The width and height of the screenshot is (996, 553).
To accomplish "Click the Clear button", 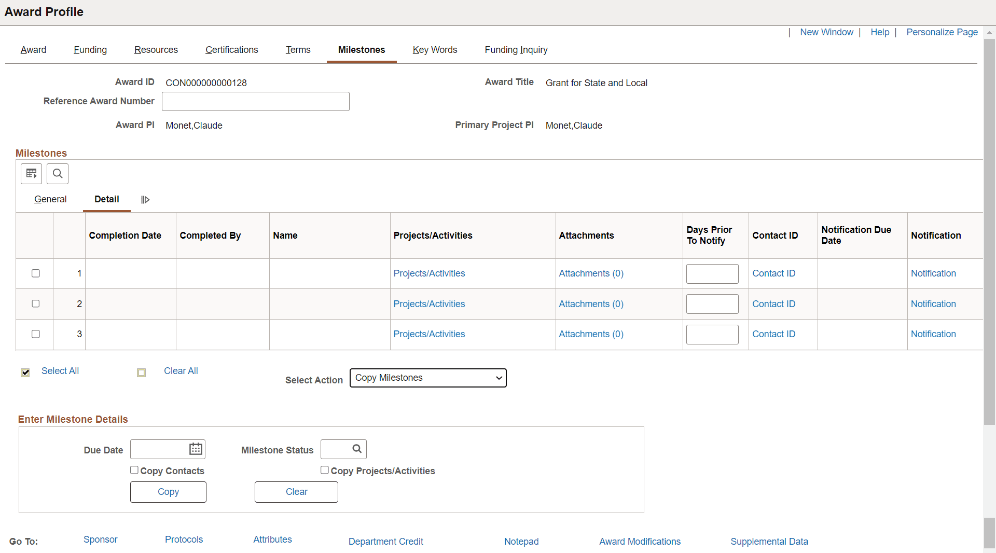I will pyautogui.click(x=296, y=492).
